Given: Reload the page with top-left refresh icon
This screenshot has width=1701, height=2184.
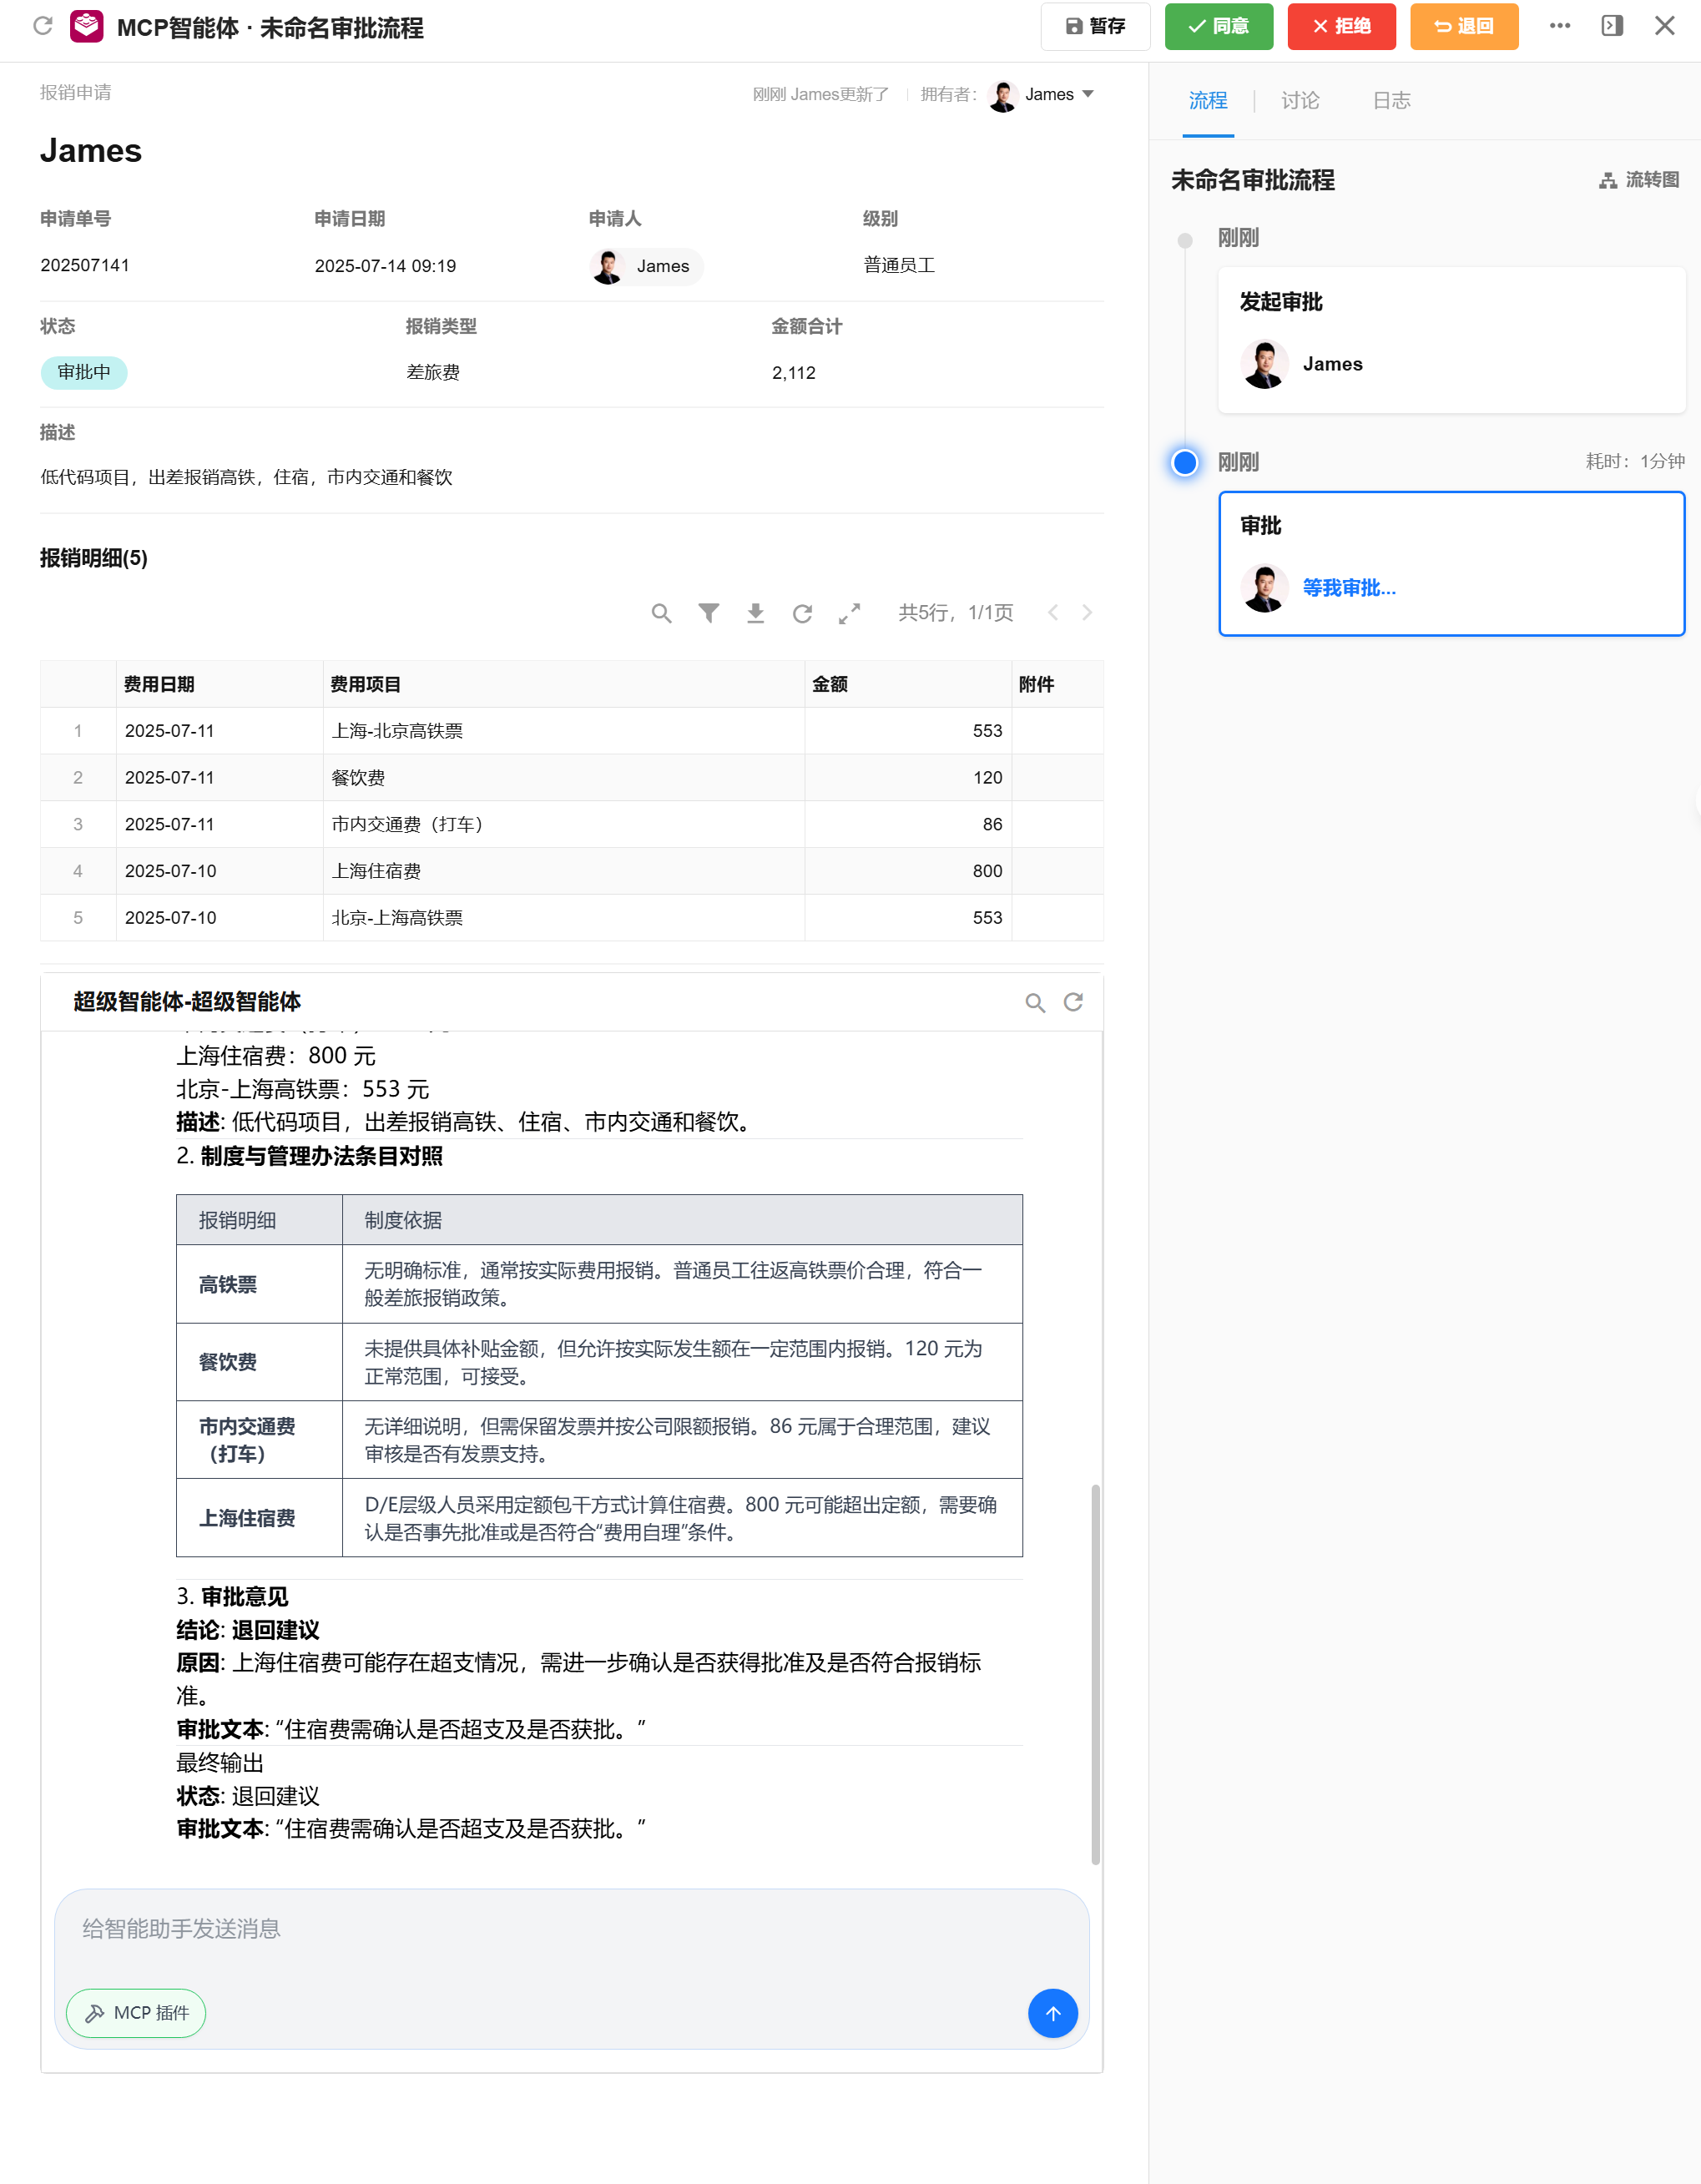Looking at the screenshot, I should 42,27.
